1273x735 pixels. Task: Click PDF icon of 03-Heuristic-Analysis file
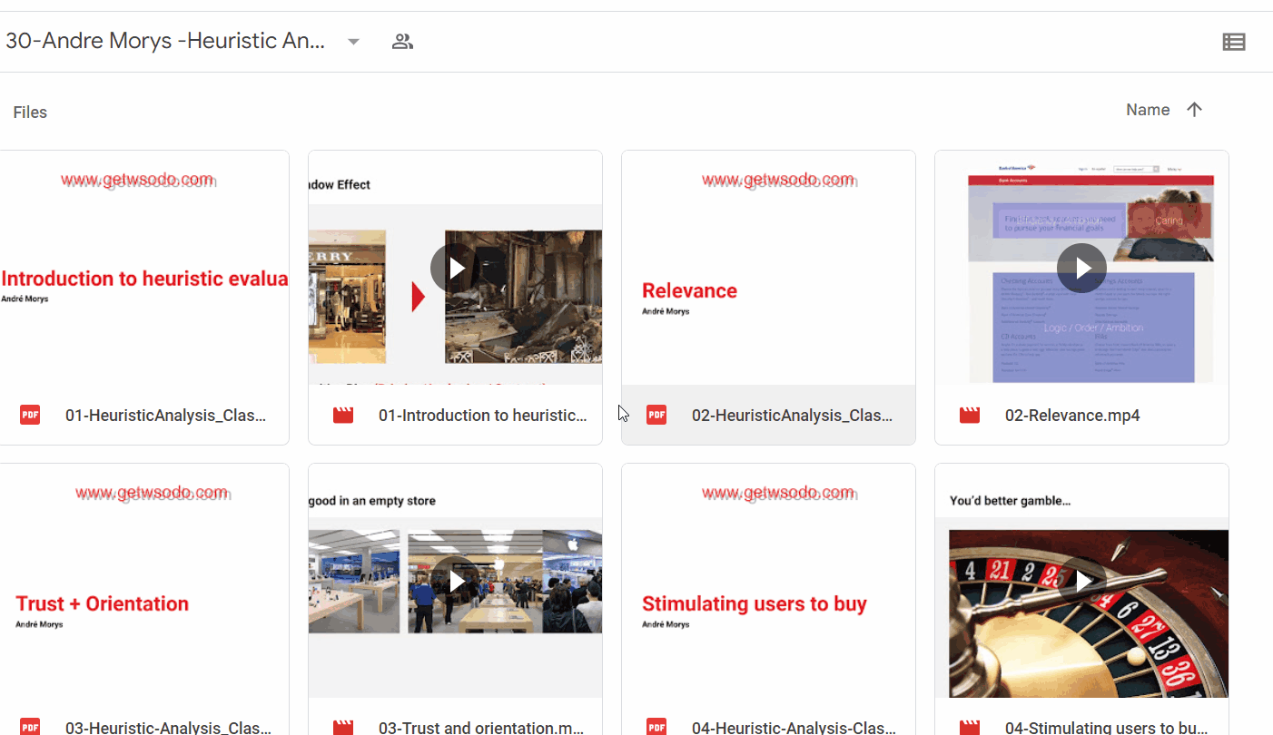click(30, 727)
